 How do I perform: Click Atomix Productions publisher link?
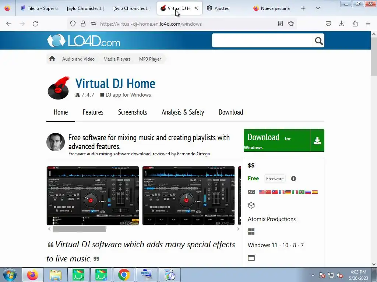(x=272, y=219)
